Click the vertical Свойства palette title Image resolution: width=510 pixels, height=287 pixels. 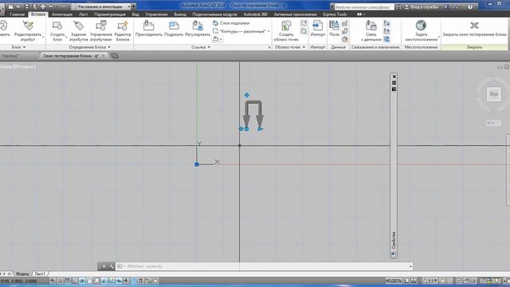click(394, 240)
